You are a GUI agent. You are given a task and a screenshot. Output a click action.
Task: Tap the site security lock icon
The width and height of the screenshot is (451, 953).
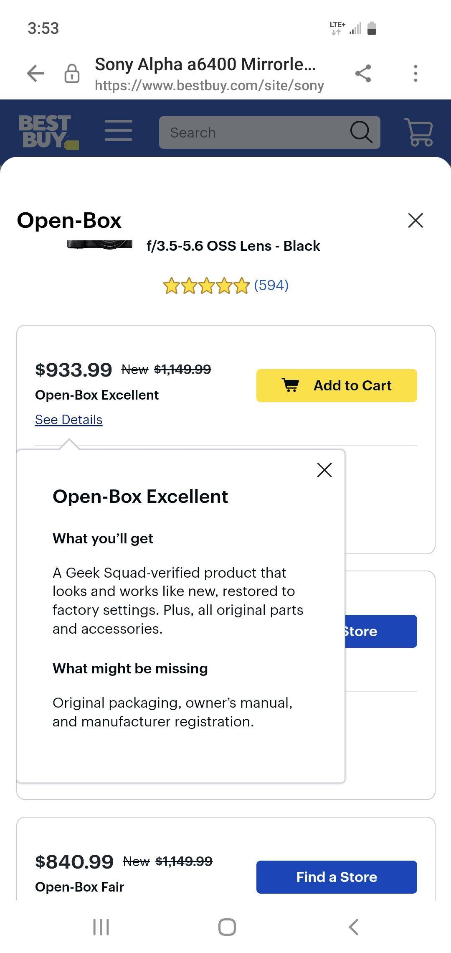72,74
